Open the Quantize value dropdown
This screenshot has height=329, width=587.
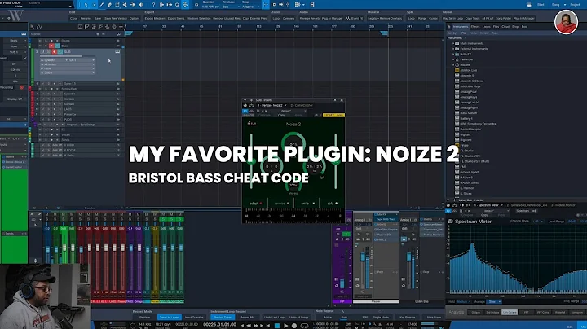pyautogui.click(x=210, y=7)
